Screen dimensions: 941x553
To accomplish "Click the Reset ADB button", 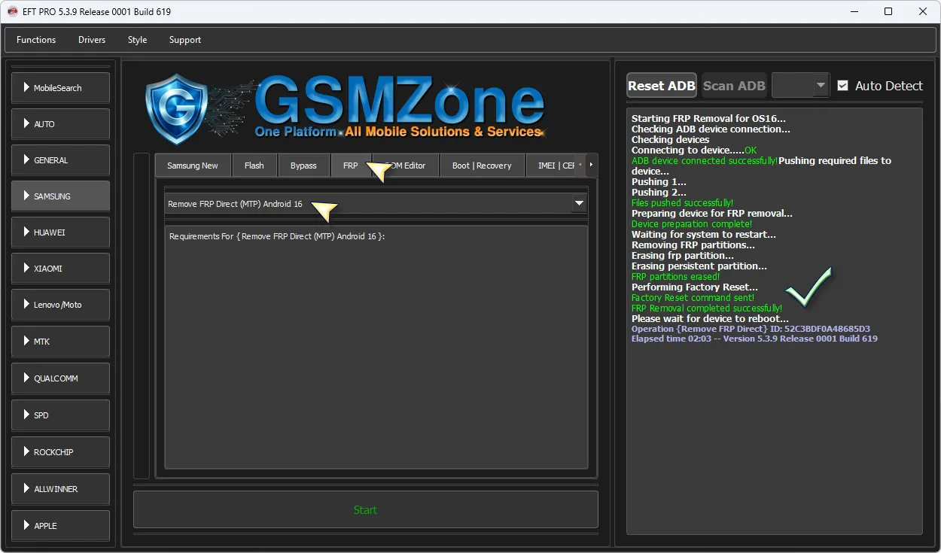I will point(661,86).
